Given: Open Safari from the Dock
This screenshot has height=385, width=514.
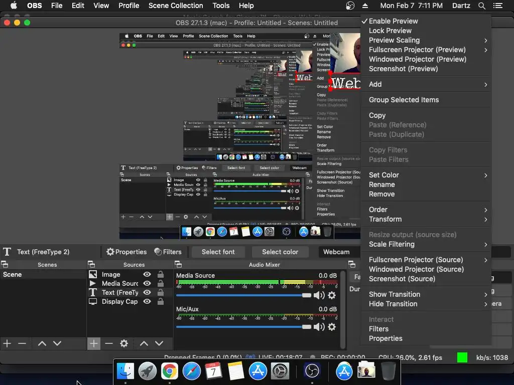Looking at the screenshot, I should 191,371.
